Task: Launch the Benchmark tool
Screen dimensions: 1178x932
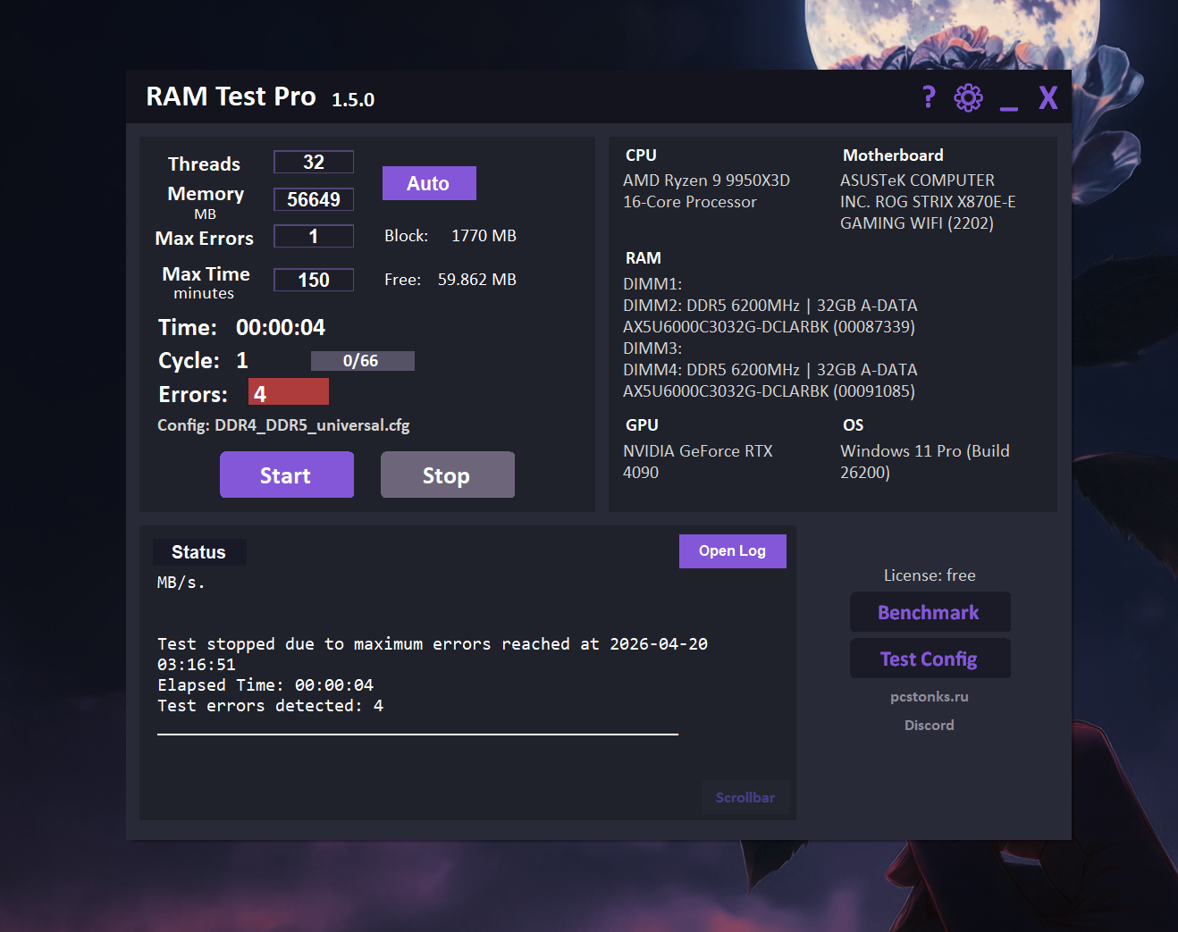Action: (930, 612)
